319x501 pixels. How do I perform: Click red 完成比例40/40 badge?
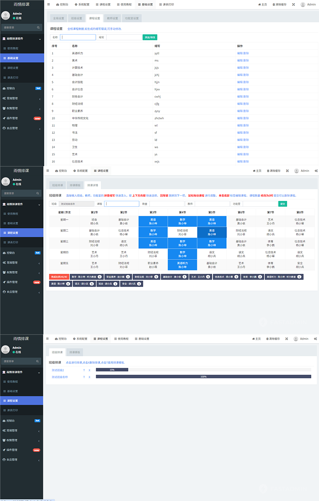tap(59, 277)
